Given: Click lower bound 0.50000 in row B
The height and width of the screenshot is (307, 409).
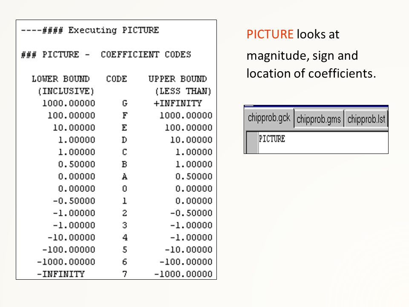Looking at the screenshot, I should [x=76, y=164].
